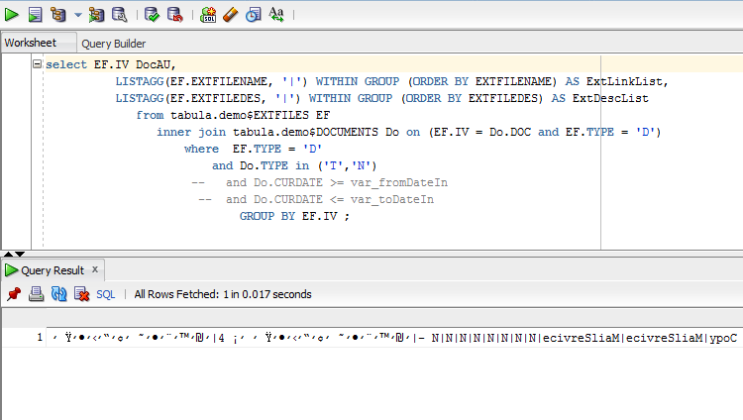Collapse the code block at the select statement
Screen dimensions: 743x420
(x=38, y=64)
